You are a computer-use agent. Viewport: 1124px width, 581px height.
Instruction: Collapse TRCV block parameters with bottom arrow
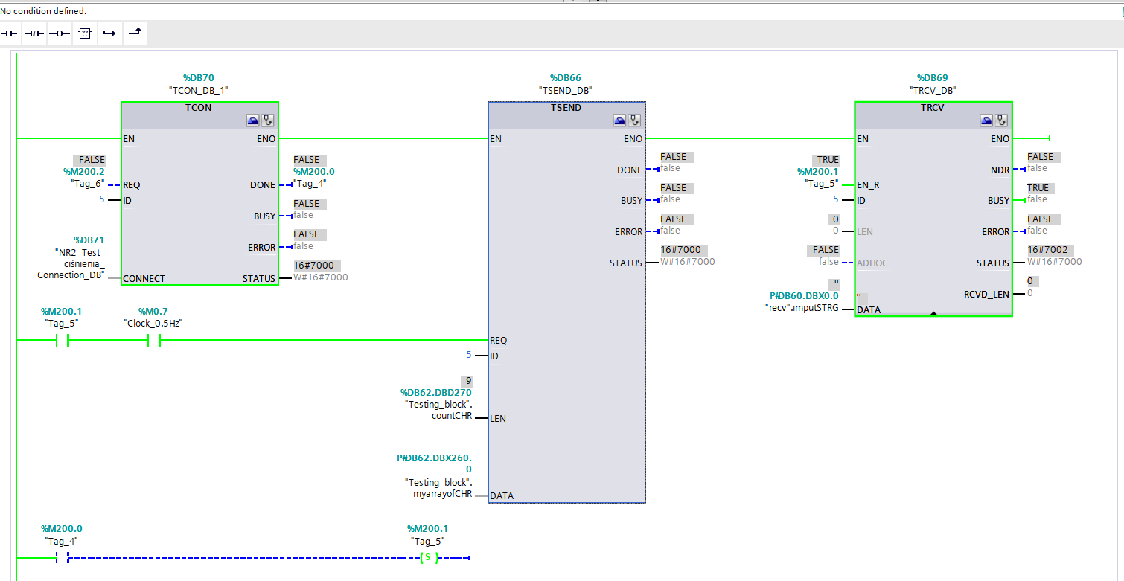(x=933, y=313)
